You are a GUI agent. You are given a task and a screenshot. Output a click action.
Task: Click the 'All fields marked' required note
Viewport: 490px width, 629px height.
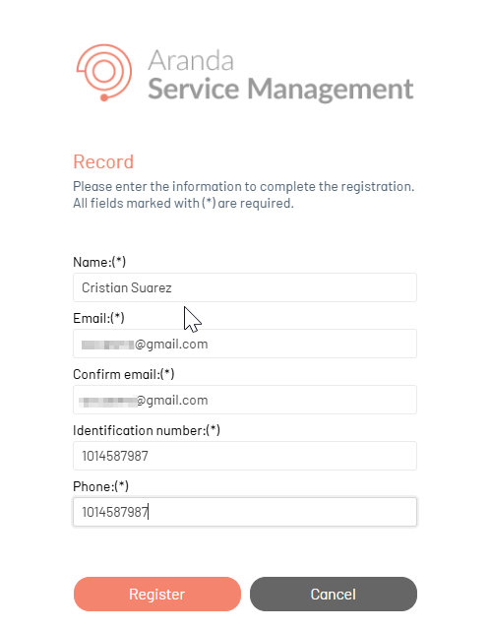[183, 204]
